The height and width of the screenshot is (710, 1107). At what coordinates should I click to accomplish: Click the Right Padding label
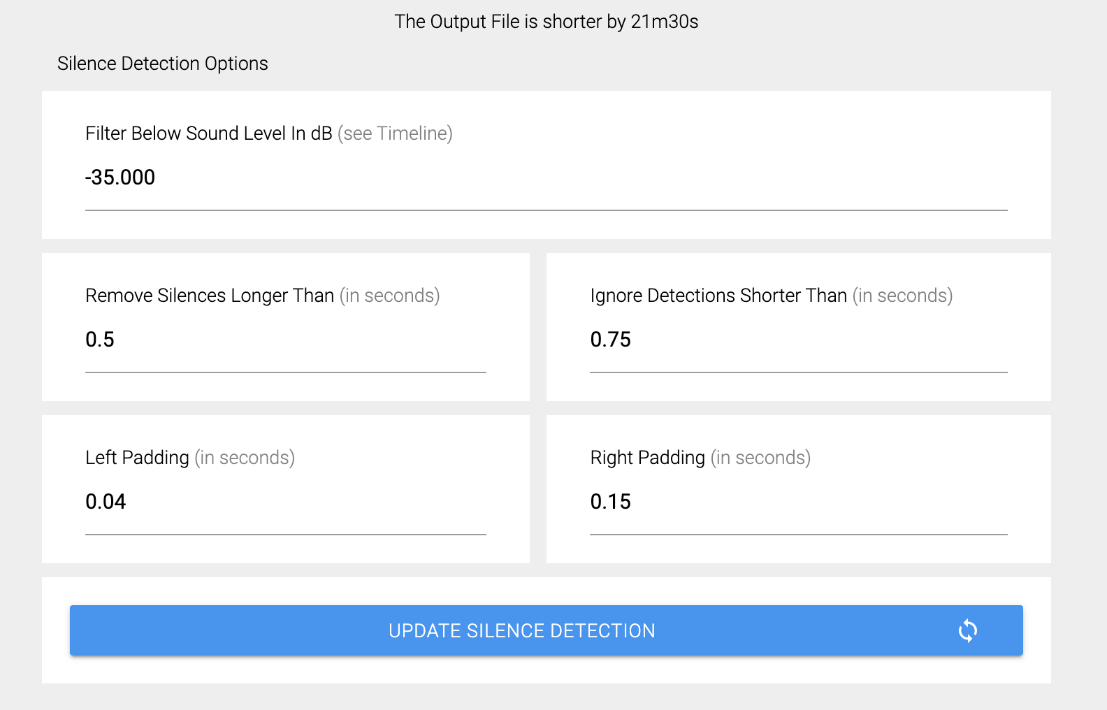[x=647, y=458]
